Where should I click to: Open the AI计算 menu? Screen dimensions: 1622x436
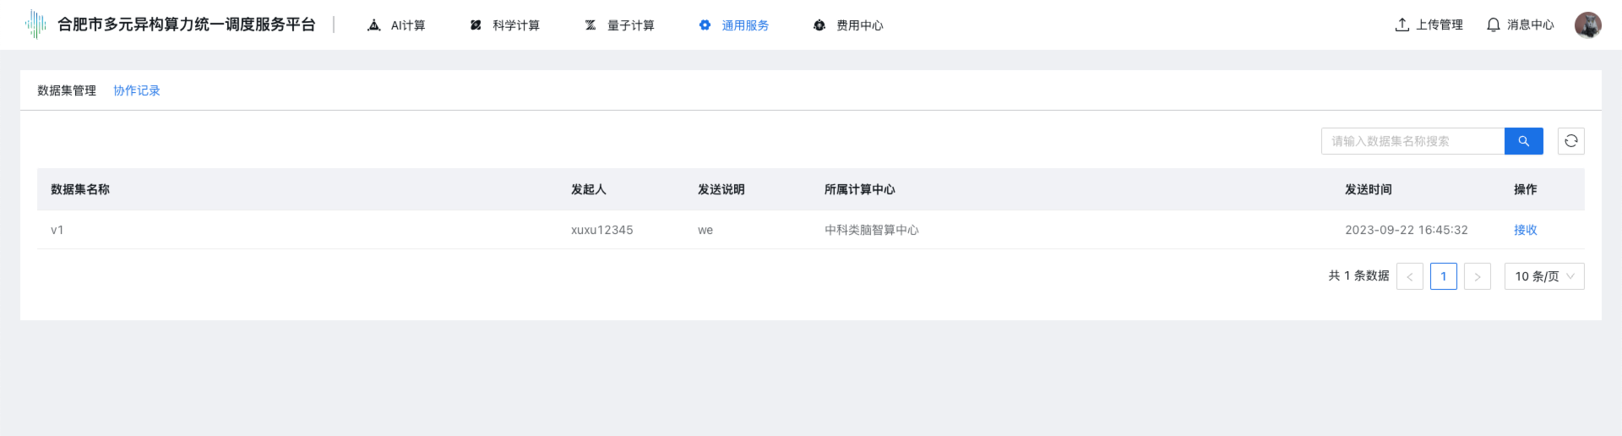[396, 25]
